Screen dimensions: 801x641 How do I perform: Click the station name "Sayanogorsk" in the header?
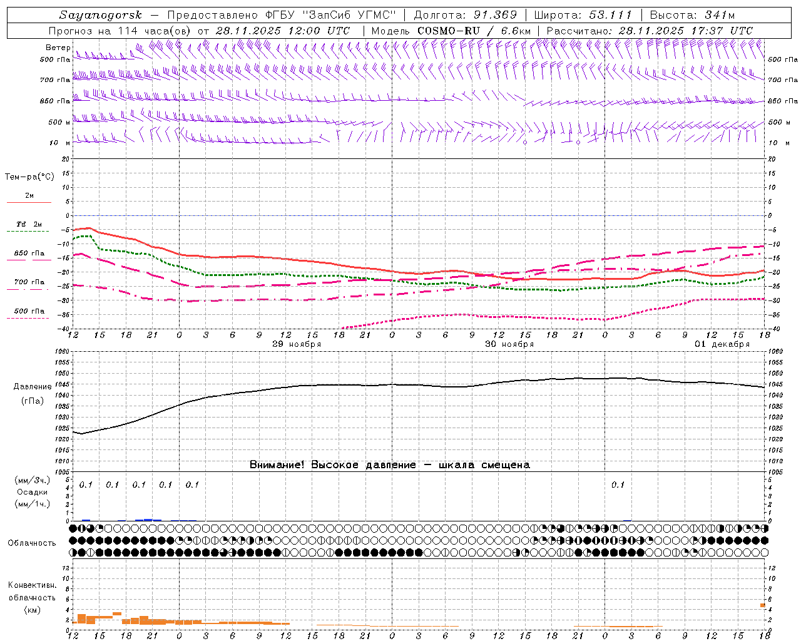pyautogui.click(x=101, y=15)
